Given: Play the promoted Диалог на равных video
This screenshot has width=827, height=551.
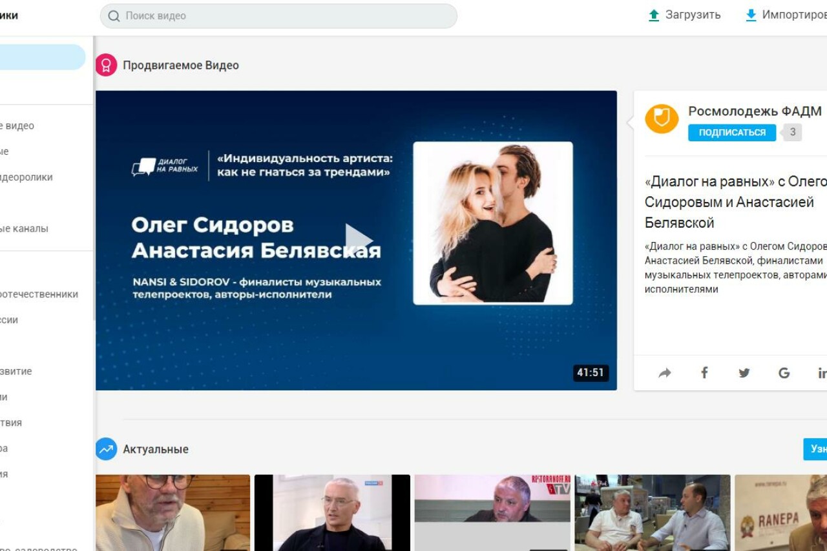Looking at the screenshot, I should click(x=357, y=240).
